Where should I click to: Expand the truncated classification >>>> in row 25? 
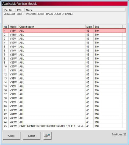[81, 126]
